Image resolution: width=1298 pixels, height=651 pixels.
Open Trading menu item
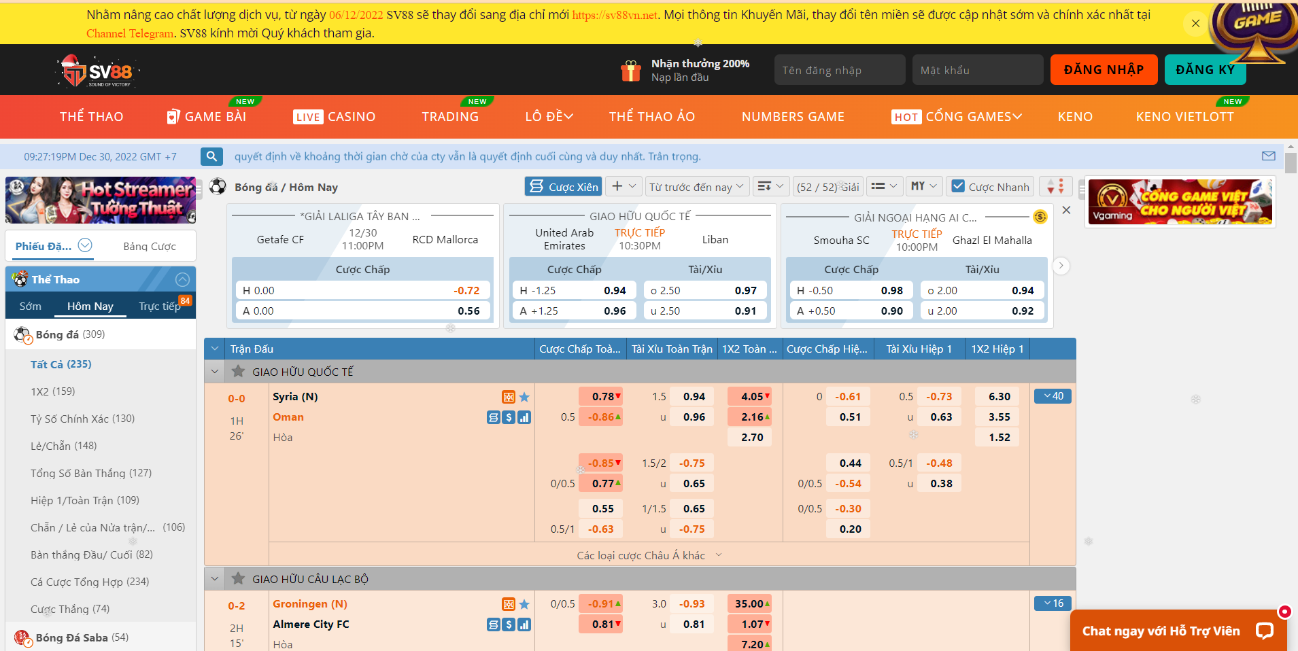[450, 116]
